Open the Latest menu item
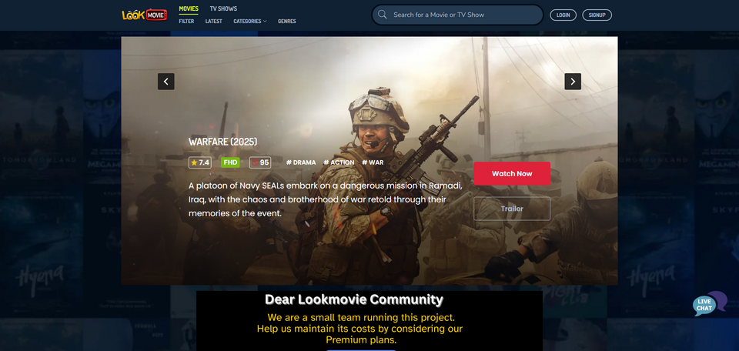Viewport: 739px width, 351px height. pos(213,22)
